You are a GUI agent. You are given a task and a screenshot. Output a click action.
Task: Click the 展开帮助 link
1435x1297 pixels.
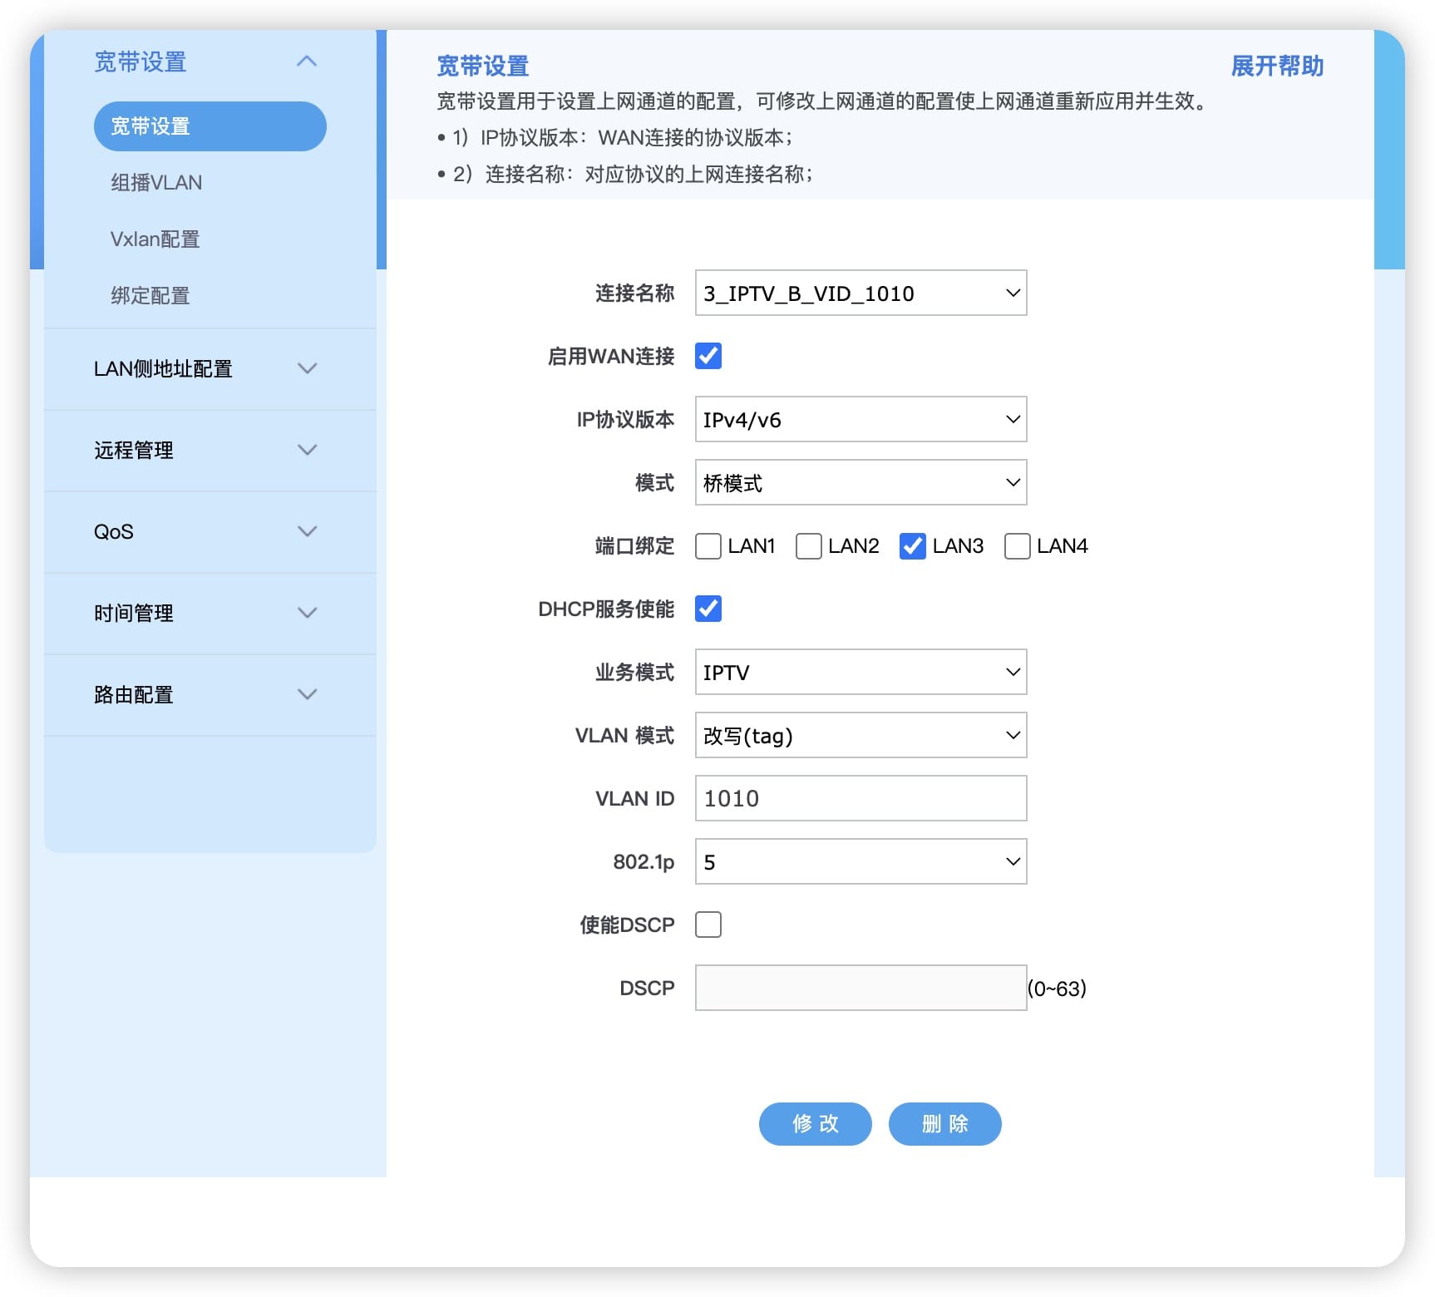(1276, 67)
